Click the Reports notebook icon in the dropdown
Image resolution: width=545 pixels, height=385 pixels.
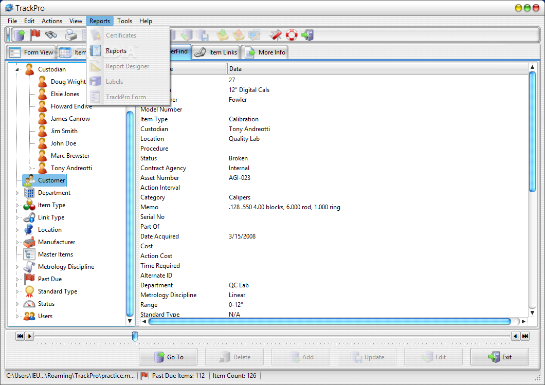(95, 51)
